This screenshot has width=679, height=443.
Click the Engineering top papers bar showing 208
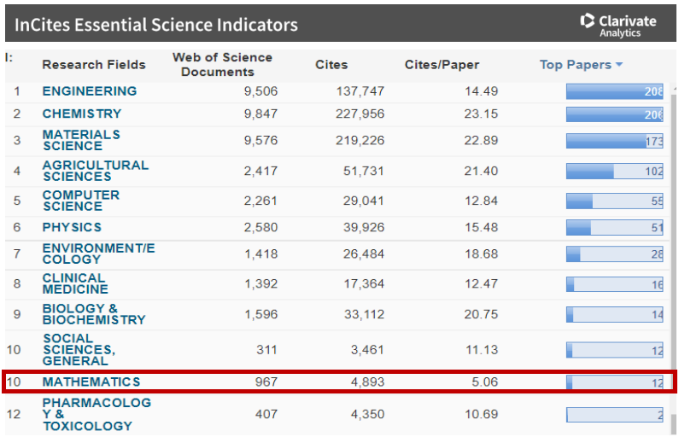(614, 92)
